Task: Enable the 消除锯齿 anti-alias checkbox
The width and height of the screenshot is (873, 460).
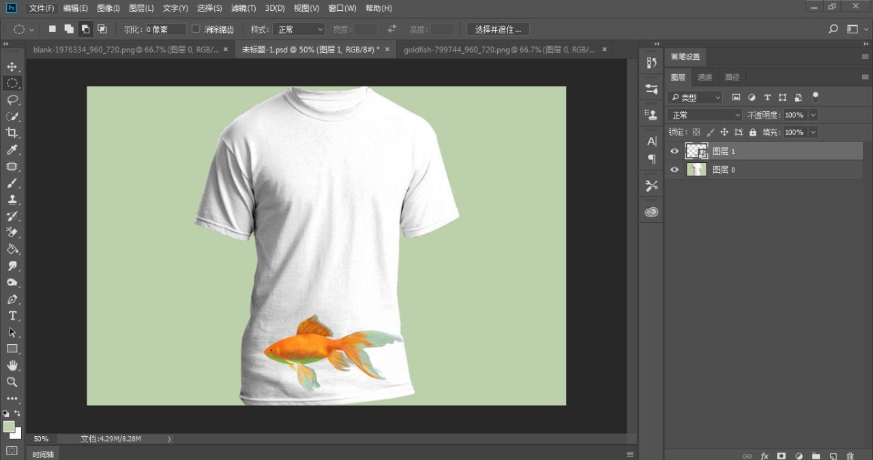Action: (x=196, y=29)
